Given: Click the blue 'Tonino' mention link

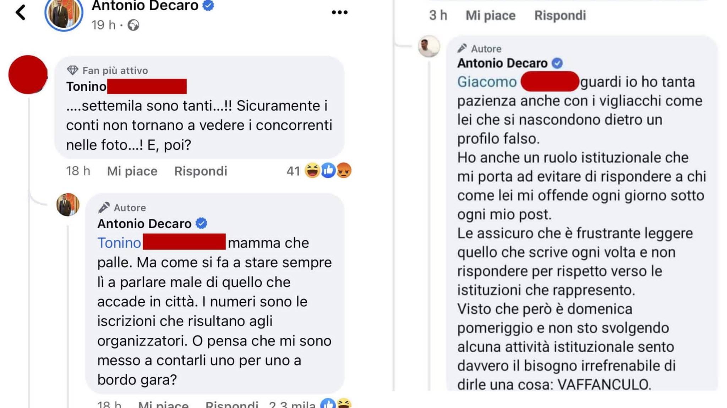Looking at the screenshot, I should click(119, 243).
